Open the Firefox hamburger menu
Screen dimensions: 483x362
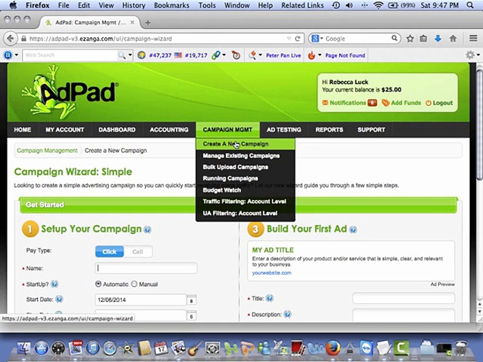click(473, 38)
